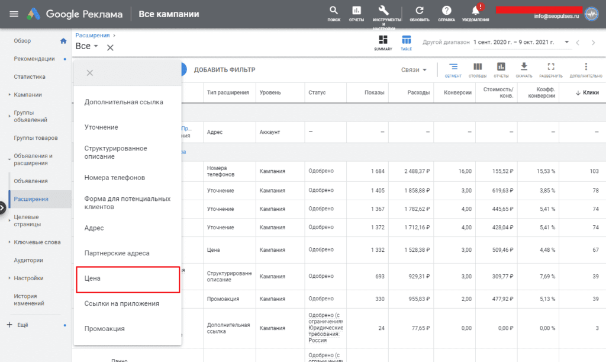606x362 pixels.
Task: Select Структурированное описание from the list
Action: coord(128,152)
